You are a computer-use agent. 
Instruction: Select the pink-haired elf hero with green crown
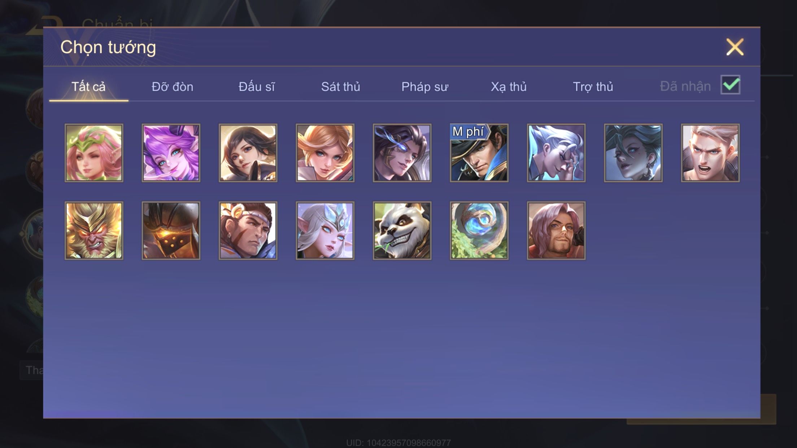click(94, 153)
